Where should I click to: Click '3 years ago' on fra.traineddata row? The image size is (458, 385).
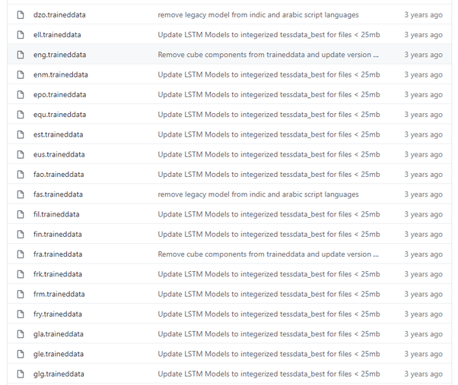pos(423,254)
